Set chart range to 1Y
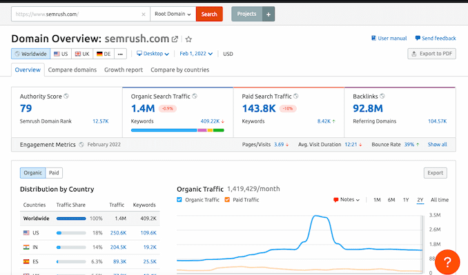468x275 pixels. tap(406, 200)
